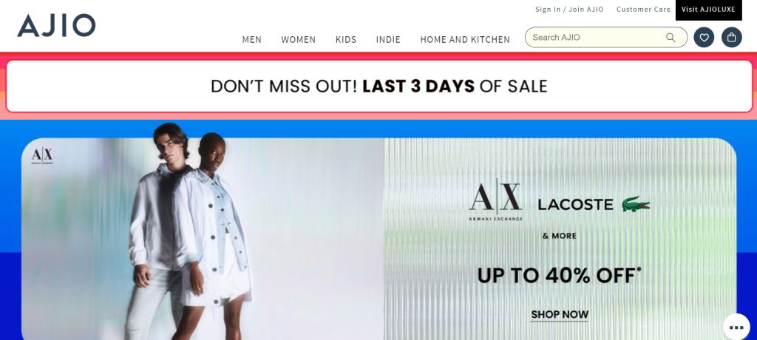Click the Last 3 Days of Sale banner
Image resolution: width=757 pixels, height=340 pixels.
click(x=379, y=86)
